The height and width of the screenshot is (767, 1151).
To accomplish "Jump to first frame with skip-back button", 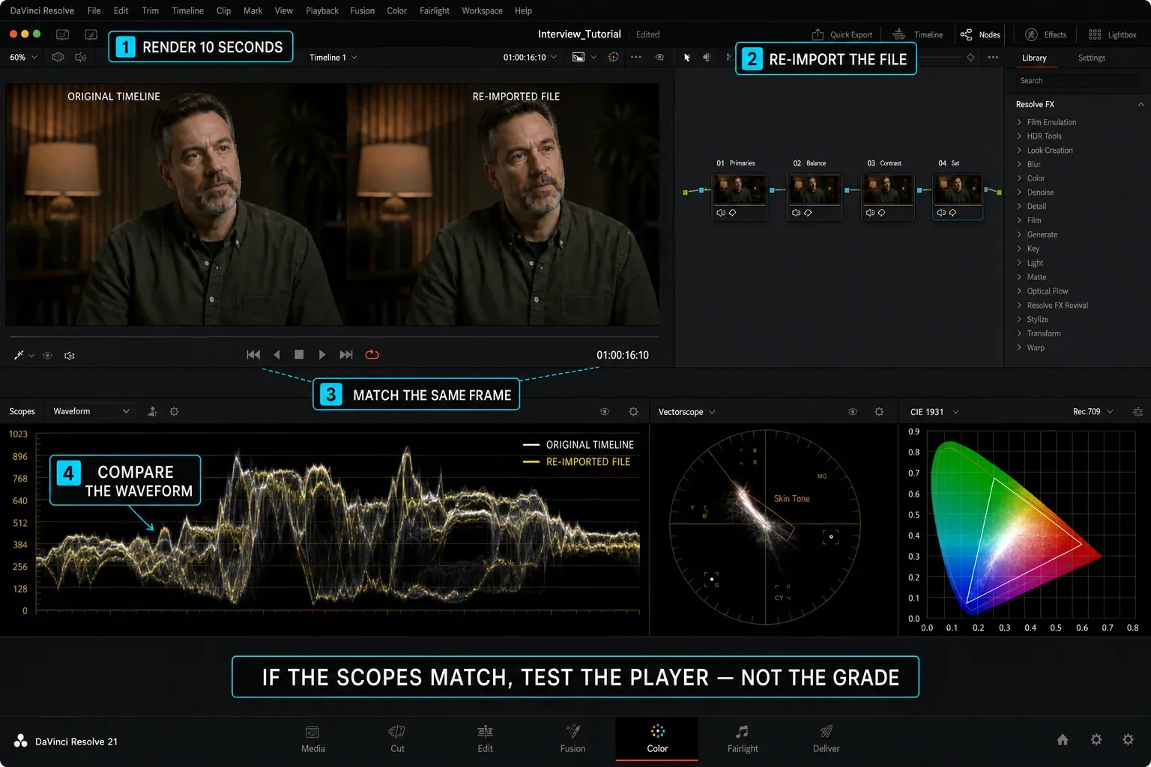I will click(253, 354).
